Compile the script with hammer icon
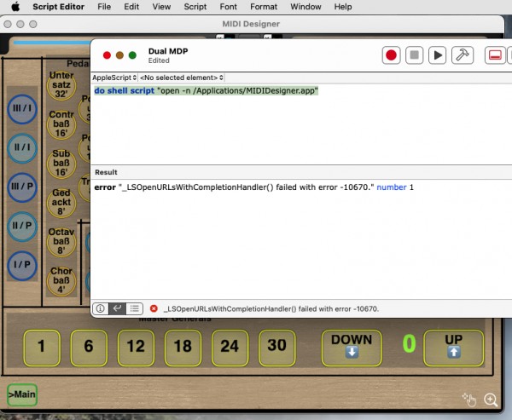The image size is (512, 420). tap(463, 55)
